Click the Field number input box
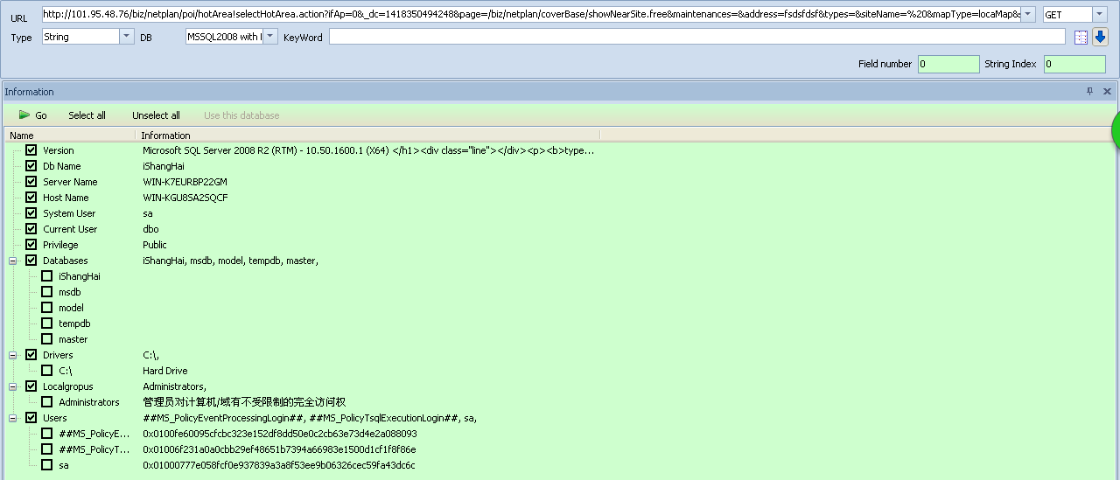 [948, 64]
